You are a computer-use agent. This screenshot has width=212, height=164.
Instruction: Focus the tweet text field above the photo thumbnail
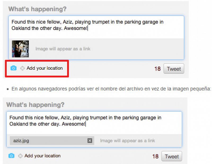point(96,27)
